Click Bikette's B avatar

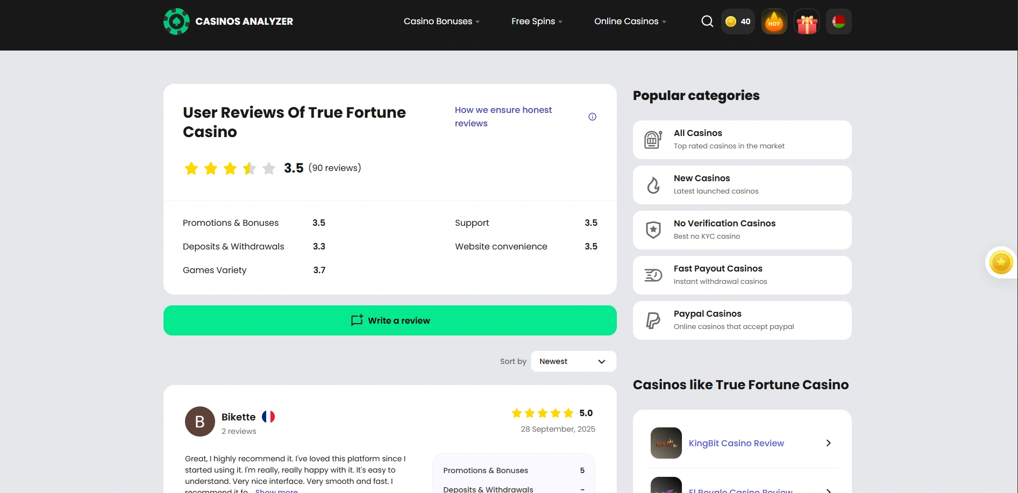(200, 421)
